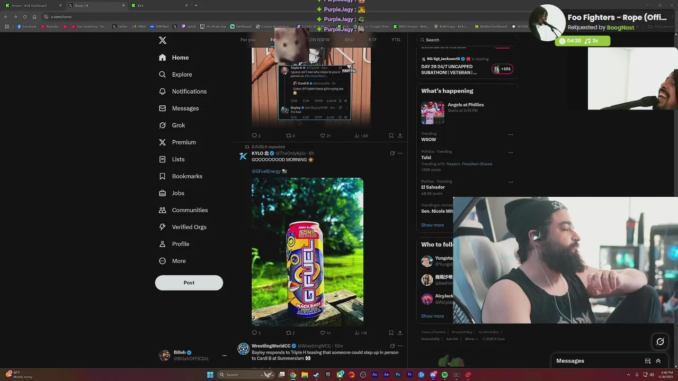Open Steam from the taskbar
The height and width of the screenshot is (381, 678).
pos(316,375)
